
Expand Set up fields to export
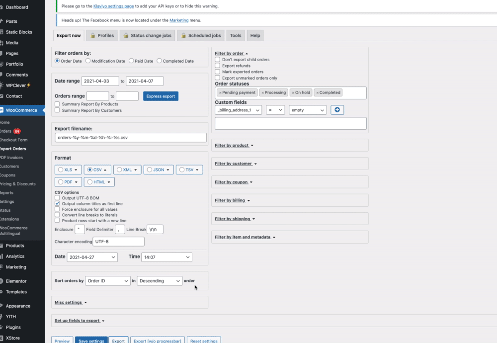79,321
